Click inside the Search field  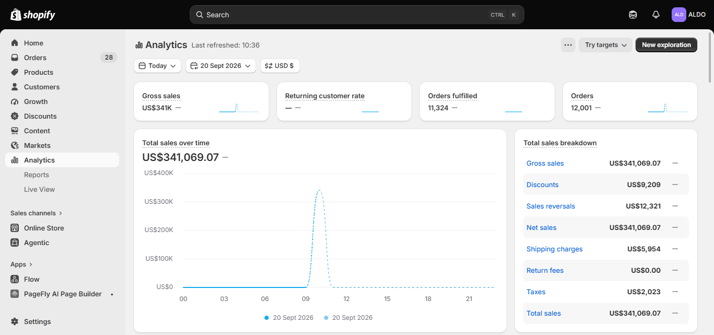(357, 15)
